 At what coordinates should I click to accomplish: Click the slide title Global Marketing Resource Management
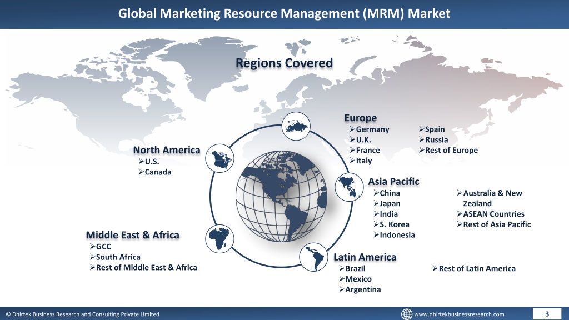[x=284, y=13]
